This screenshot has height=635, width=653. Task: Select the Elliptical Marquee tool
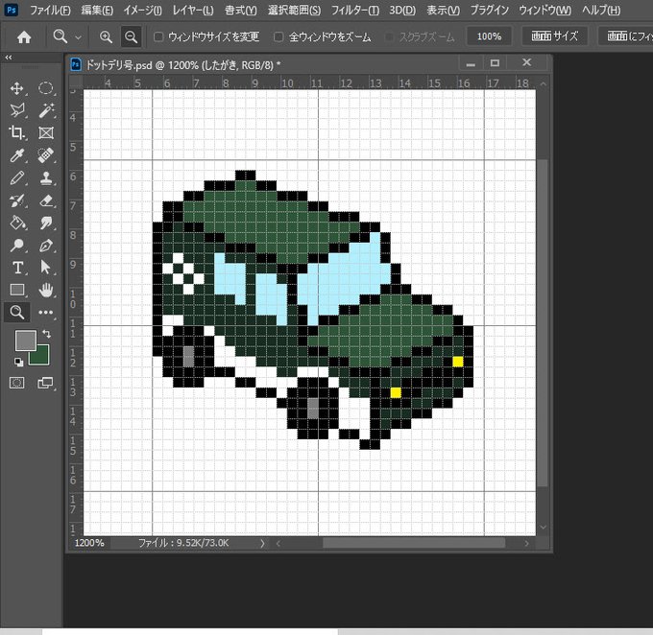tap(45, 88)
